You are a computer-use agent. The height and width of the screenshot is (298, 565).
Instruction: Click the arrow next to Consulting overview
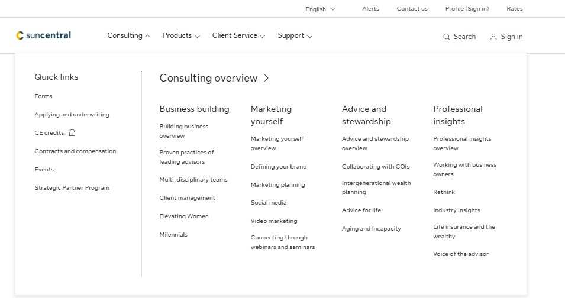(x=266, y=78)
